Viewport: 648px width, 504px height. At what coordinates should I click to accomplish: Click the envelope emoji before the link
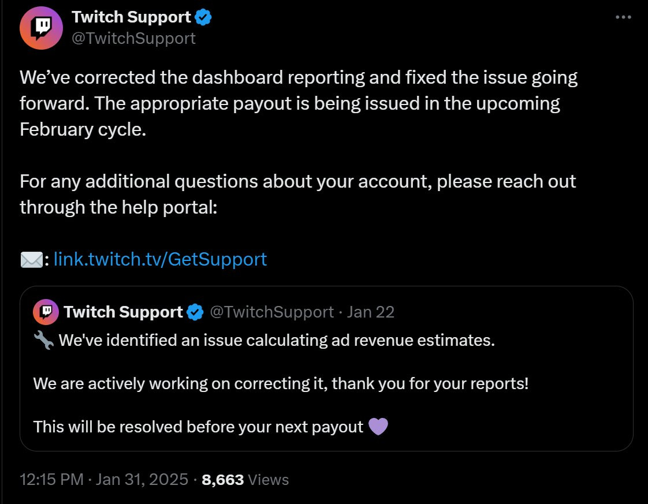coord(31,260)
